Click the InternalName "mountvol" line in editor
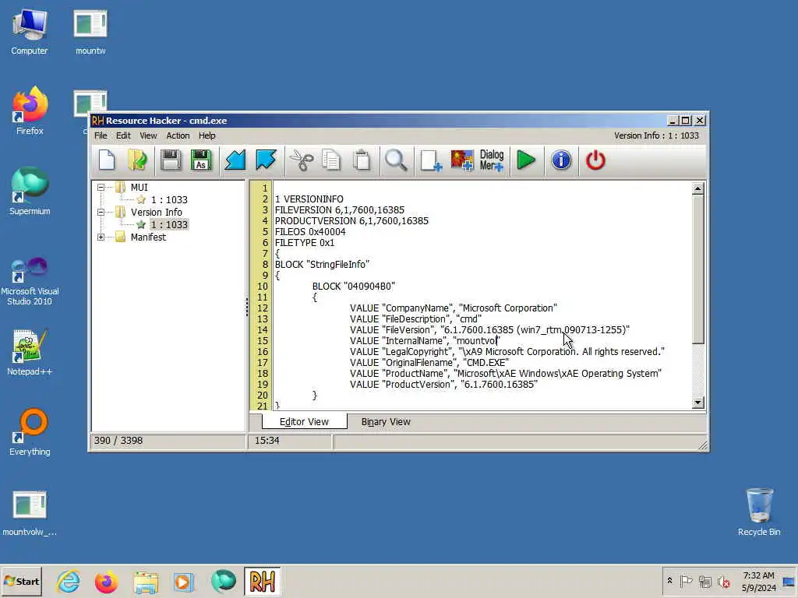798x598 pixels. [425, 341]
